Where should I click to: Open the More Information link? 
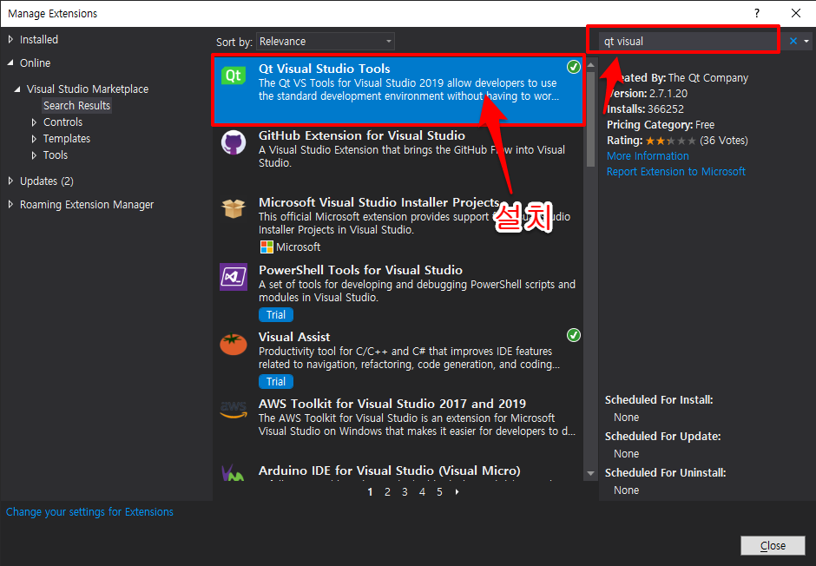click(648, 156)
